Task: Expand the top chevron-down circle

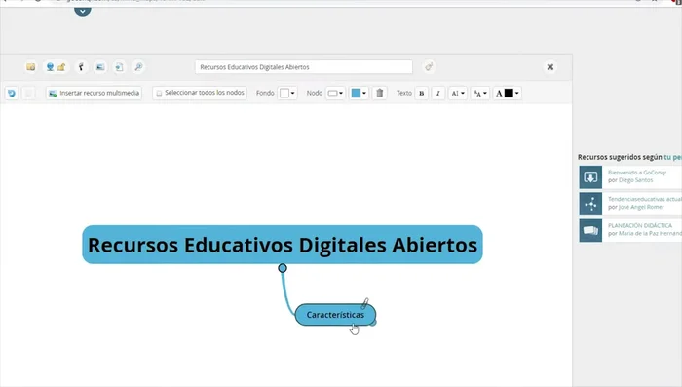Action: point(83,11)
